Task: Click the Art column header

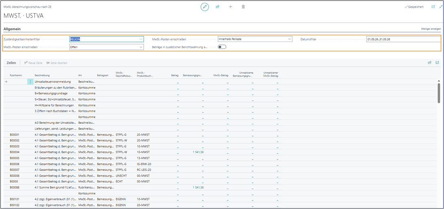Action: [x=79, y=76]
